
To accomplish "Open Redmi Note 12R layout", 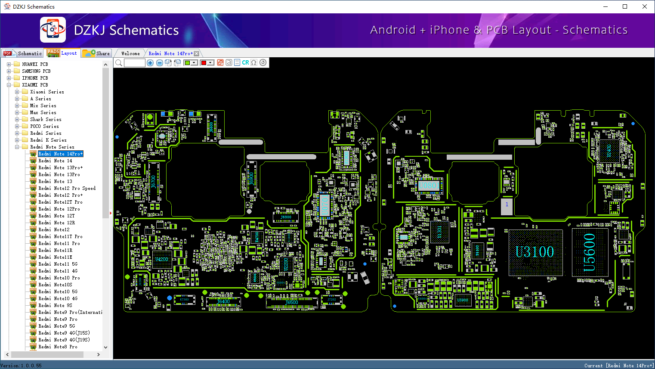I will coord(56,223).
